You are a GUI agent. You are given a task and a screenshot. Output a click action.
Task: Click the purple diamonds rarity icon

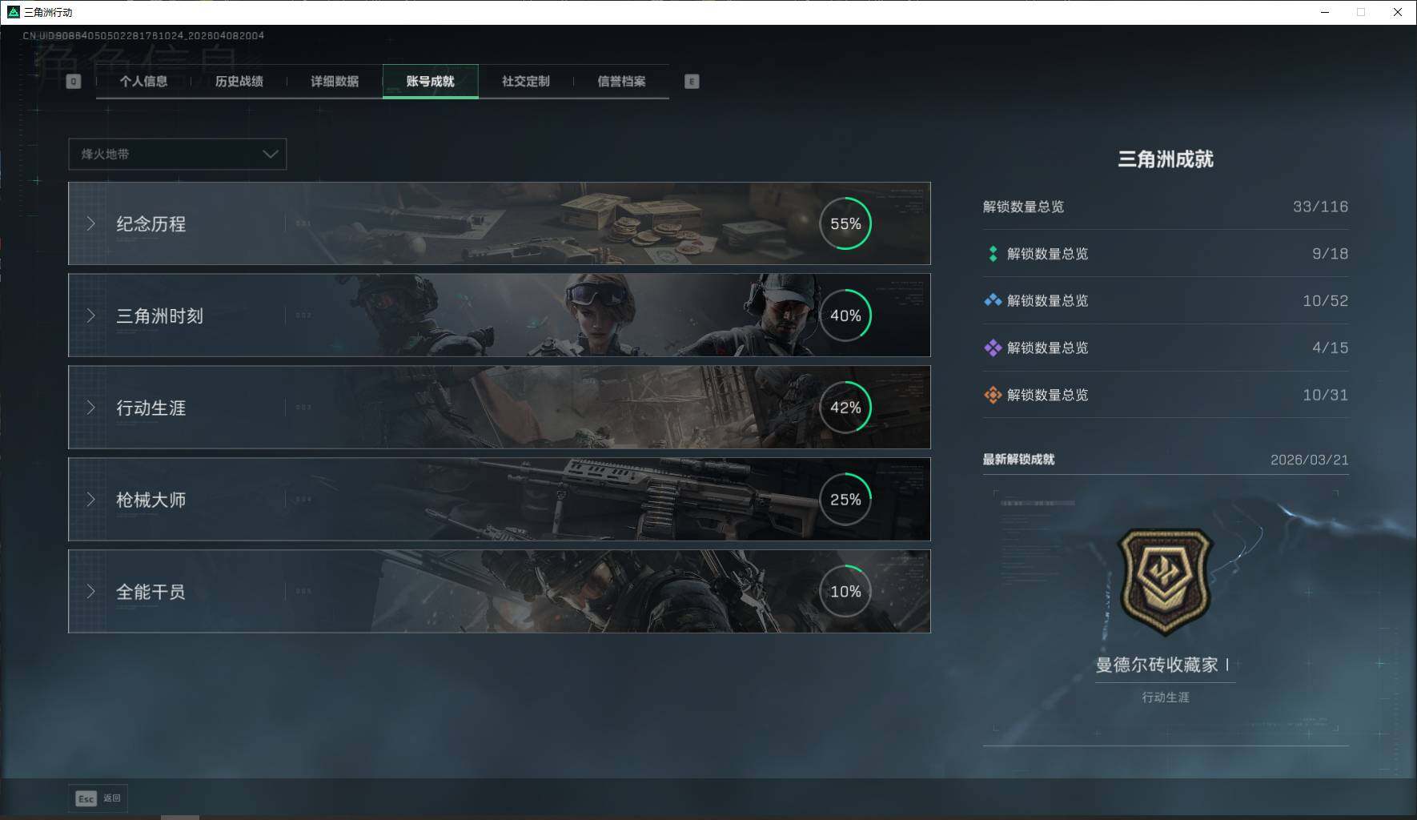(x=993, y=348)
